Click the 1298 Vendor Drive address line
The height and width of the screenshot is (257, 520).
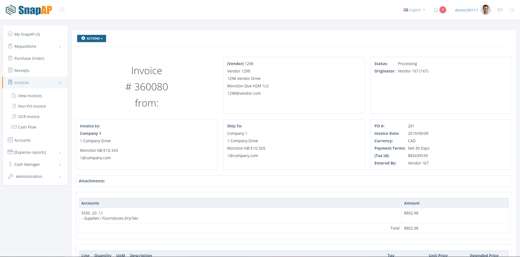244,79
